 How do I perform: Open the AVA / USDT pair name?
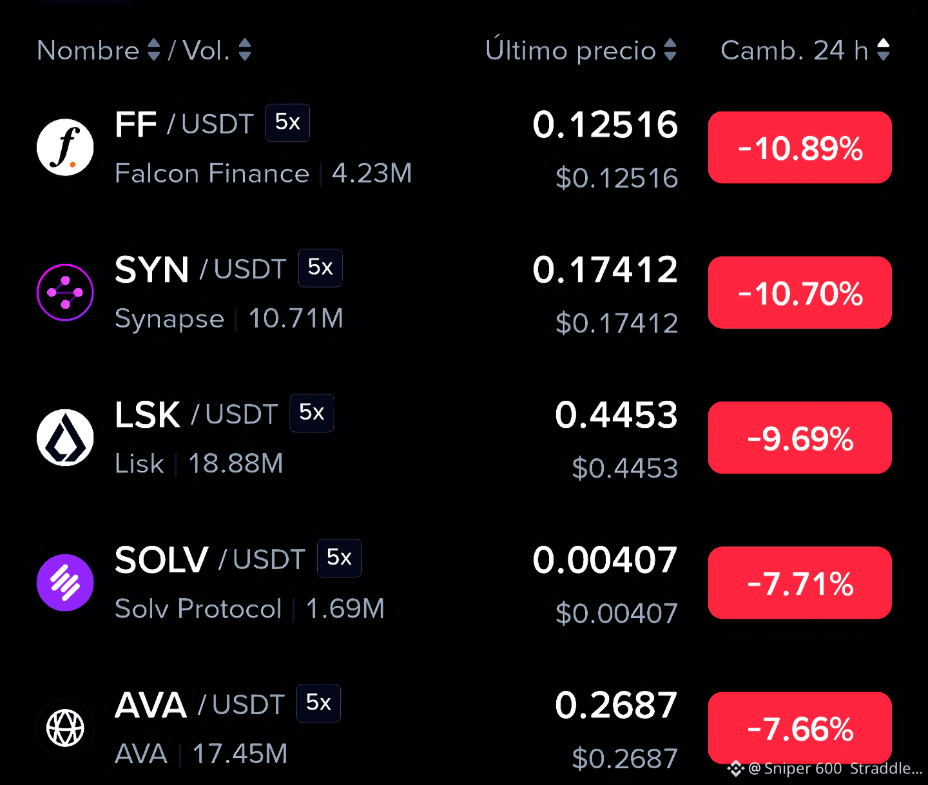coord(200,705)
